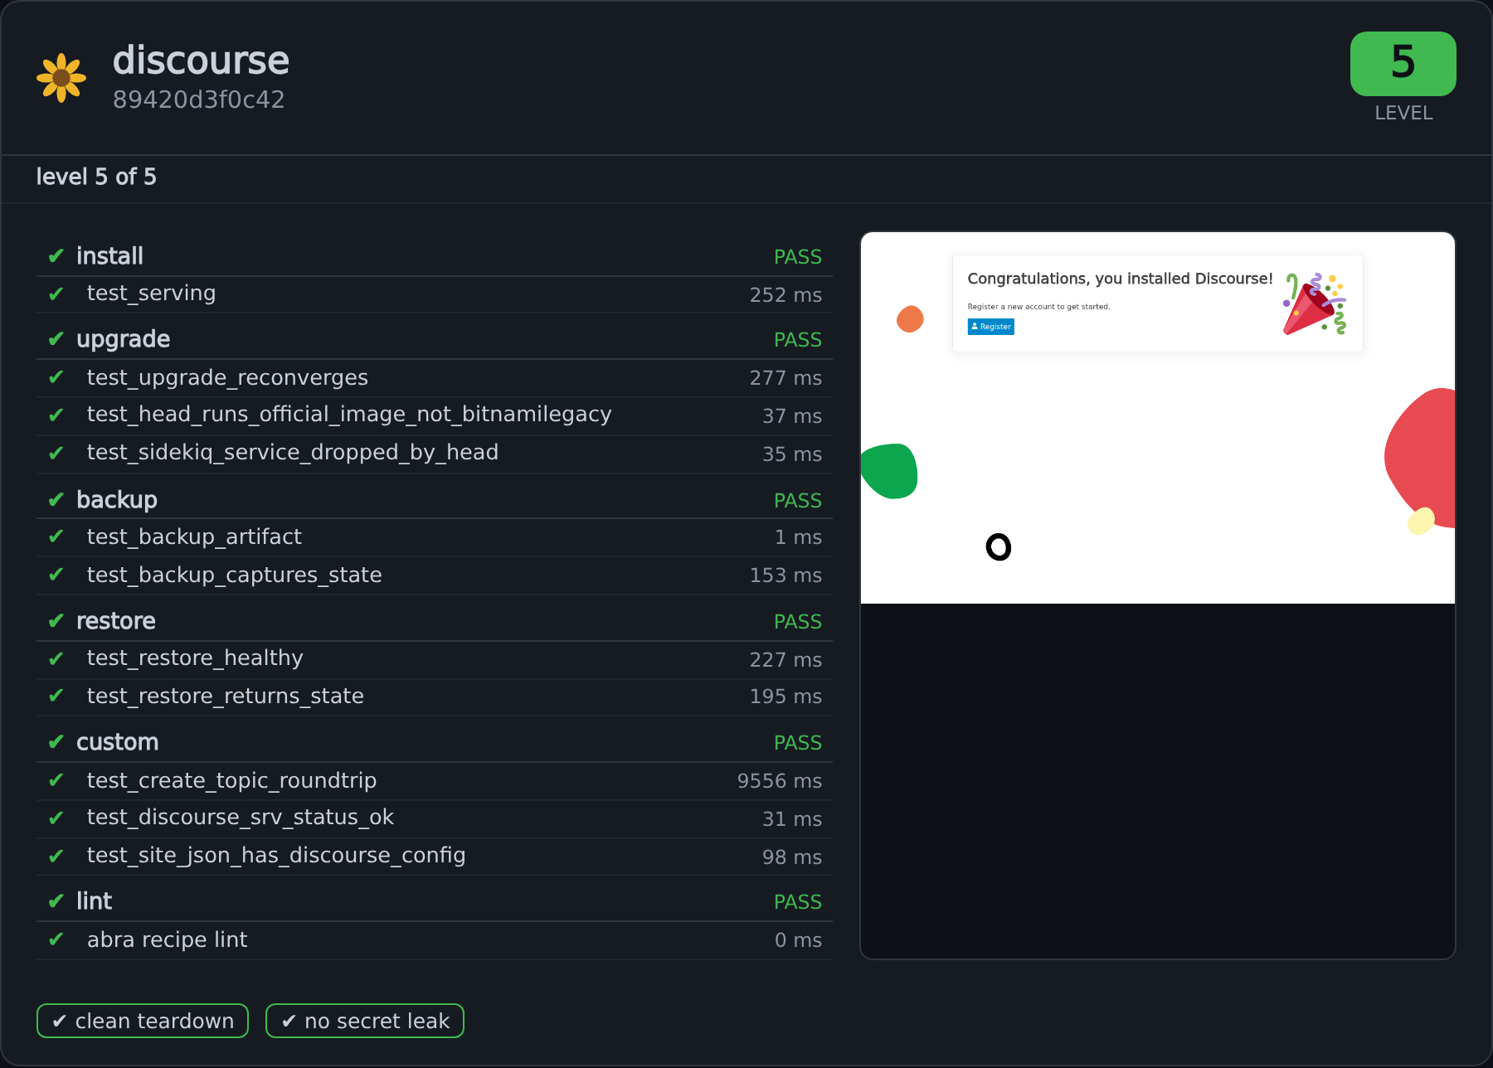Select the checkmark beside the custom section

pyautogui.click(x=56, y=742)
